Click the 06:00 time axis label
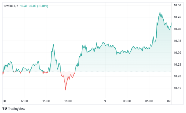 149,101
